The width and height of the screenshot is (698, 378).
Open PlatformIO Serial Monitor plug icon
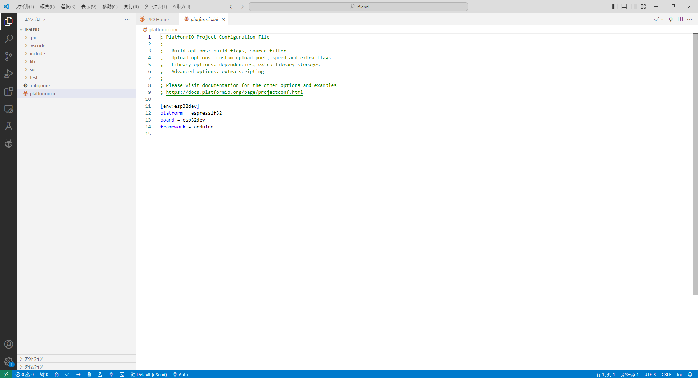pos(111,374)
